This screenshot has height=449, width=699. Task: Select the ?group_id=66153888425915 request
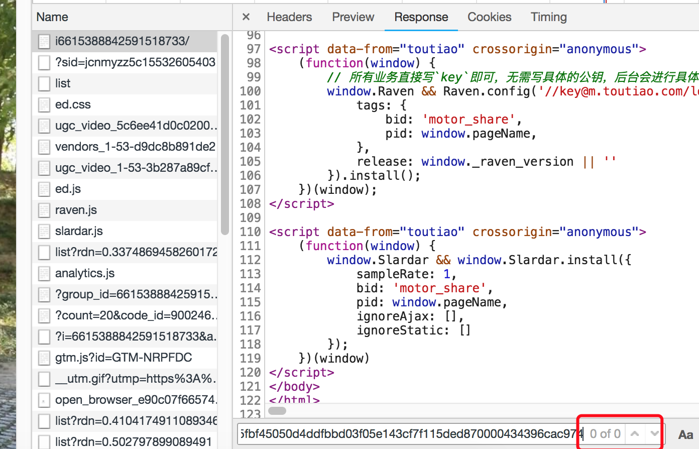tap(125, 294)
